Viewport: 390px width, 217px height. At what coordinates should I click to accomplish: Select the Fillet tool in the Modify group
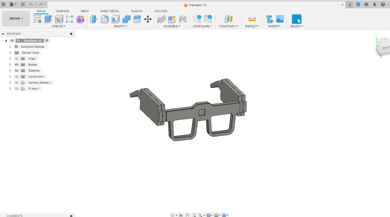click(105, 19)
